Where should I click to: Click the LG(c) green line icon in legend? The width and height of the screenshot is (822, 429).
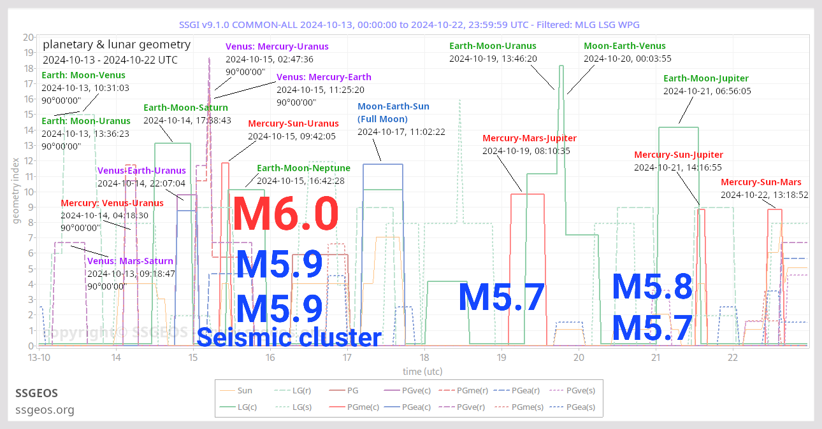pos(227,407)
